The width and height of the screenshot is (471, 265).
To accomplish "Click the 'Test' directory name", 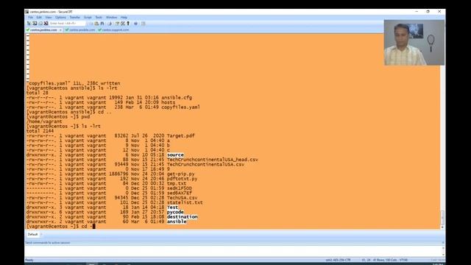I will pyautogui.click(x=173, y=208).
